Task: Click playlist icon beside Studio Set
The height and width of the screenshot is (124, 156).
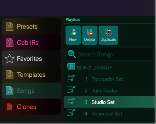Action: pos(71,101)
